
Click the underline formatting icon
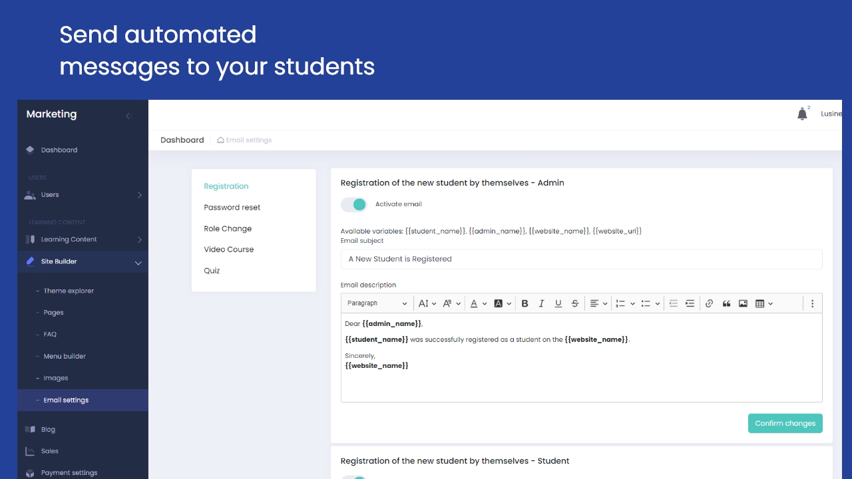pos(558,303)
